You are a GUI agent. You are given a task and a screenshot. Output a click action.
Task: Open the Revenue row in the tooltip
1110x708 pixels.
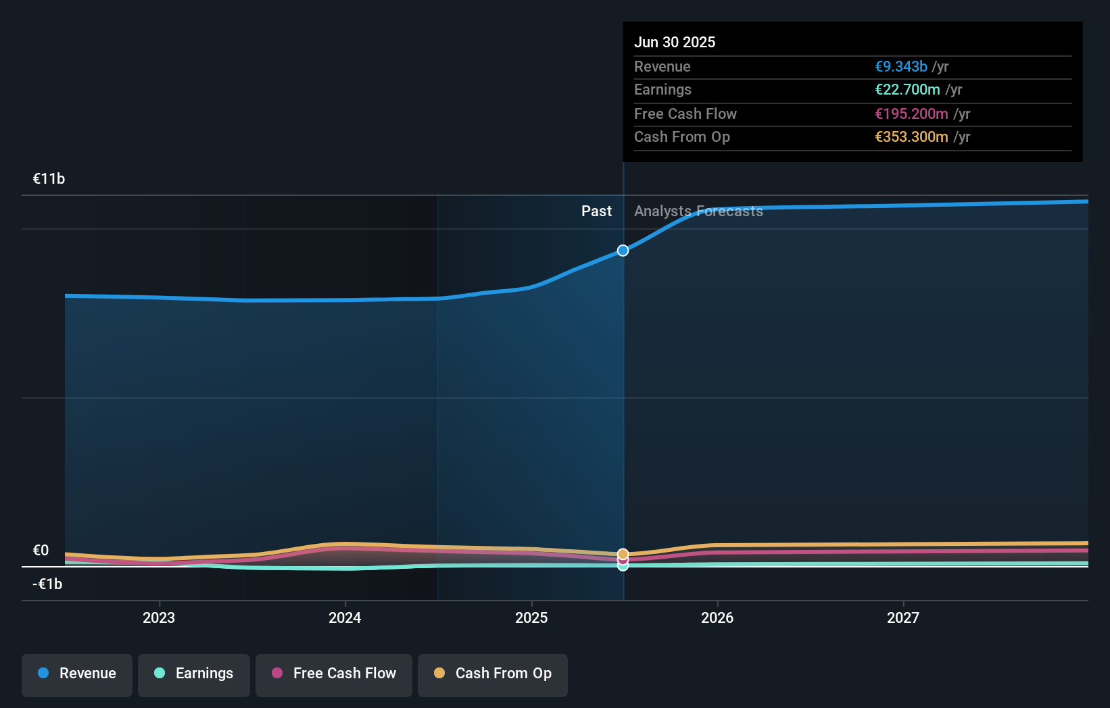[662, 66]
